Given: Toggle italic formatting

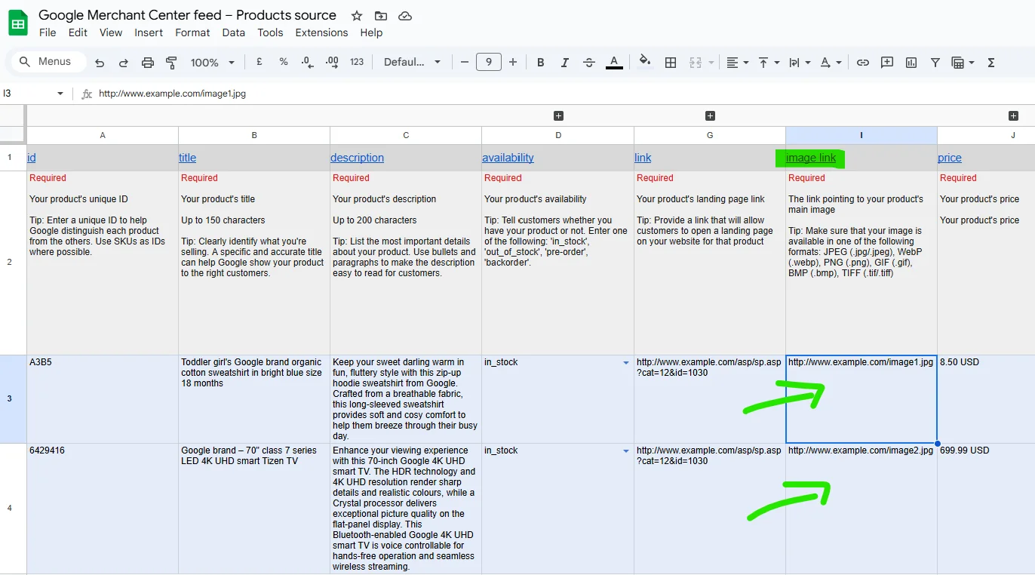Looking at the screenshot, I should [564, 63].
